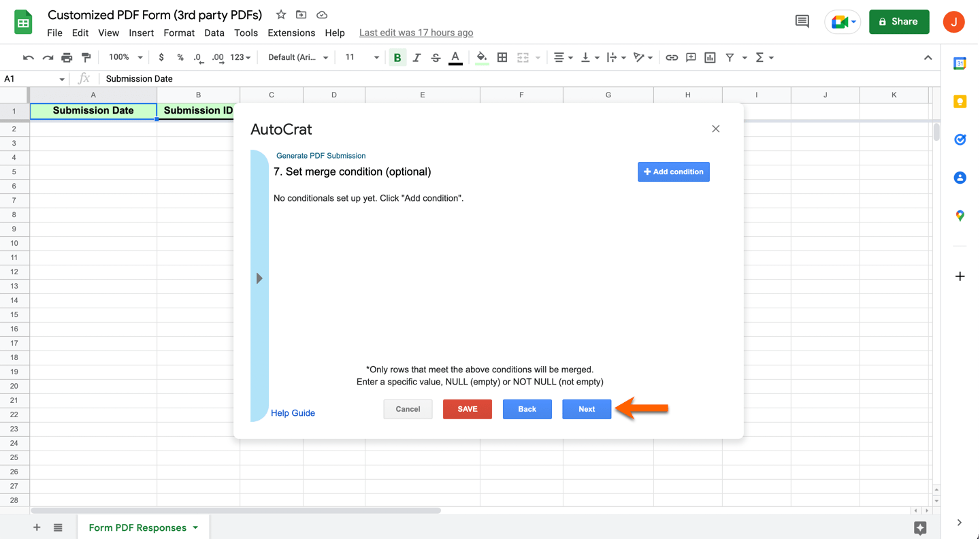Insert a link with the link icon

tap(672, 58)
